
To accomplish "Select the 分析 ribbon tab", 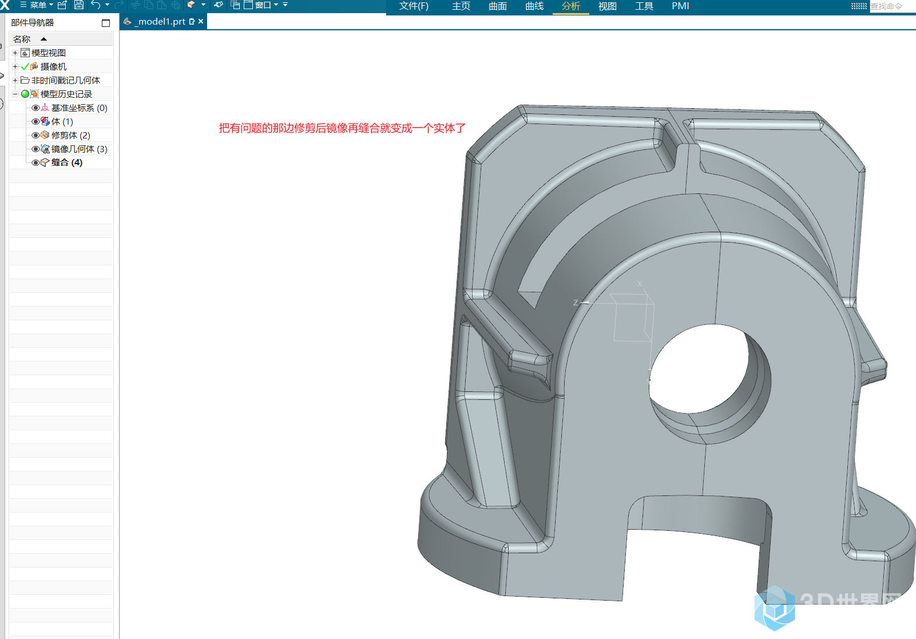I will (x=571, y=6).
